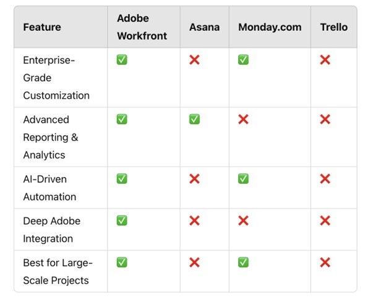Click Monday.com's red X for Deep Adobe Integration
This screenshot has width=365, height=301.
coord(243,220)
